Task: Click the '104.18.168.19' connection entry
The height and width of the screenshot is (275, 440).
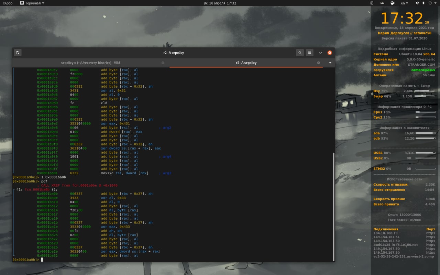Action: point(385,233)
